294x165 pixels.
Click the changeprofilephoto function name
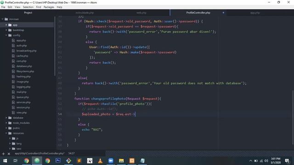coord(108,99)
